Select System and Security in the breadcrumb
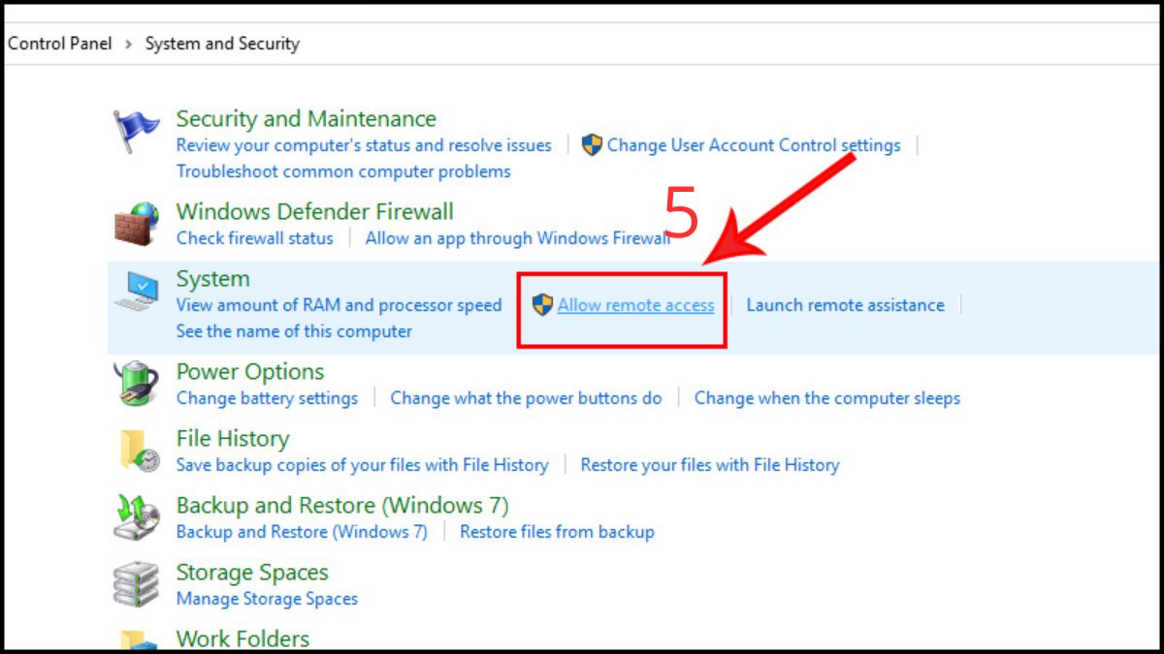 (x=222, y=43)
